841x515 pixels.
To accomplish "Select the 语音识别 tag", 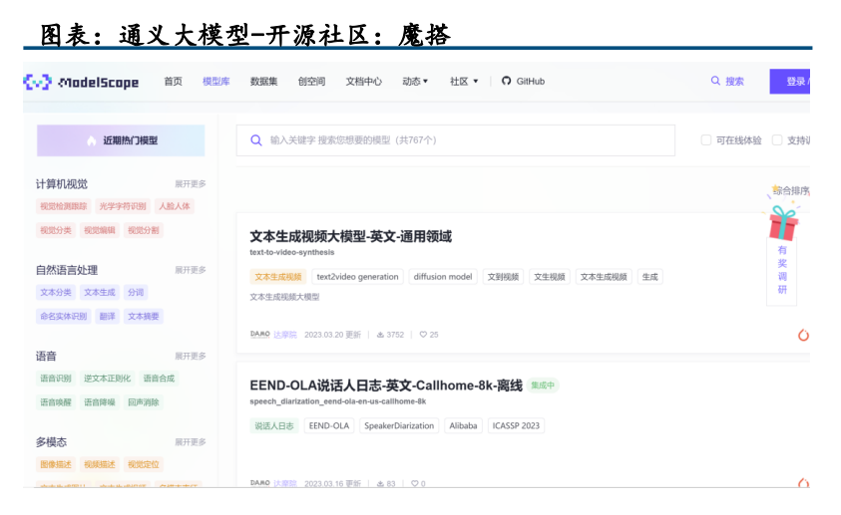I will 56,379.
